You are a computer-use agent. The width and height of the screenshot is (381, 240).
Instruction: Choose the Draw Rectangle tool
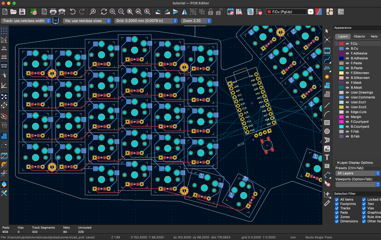click(327, 122)
